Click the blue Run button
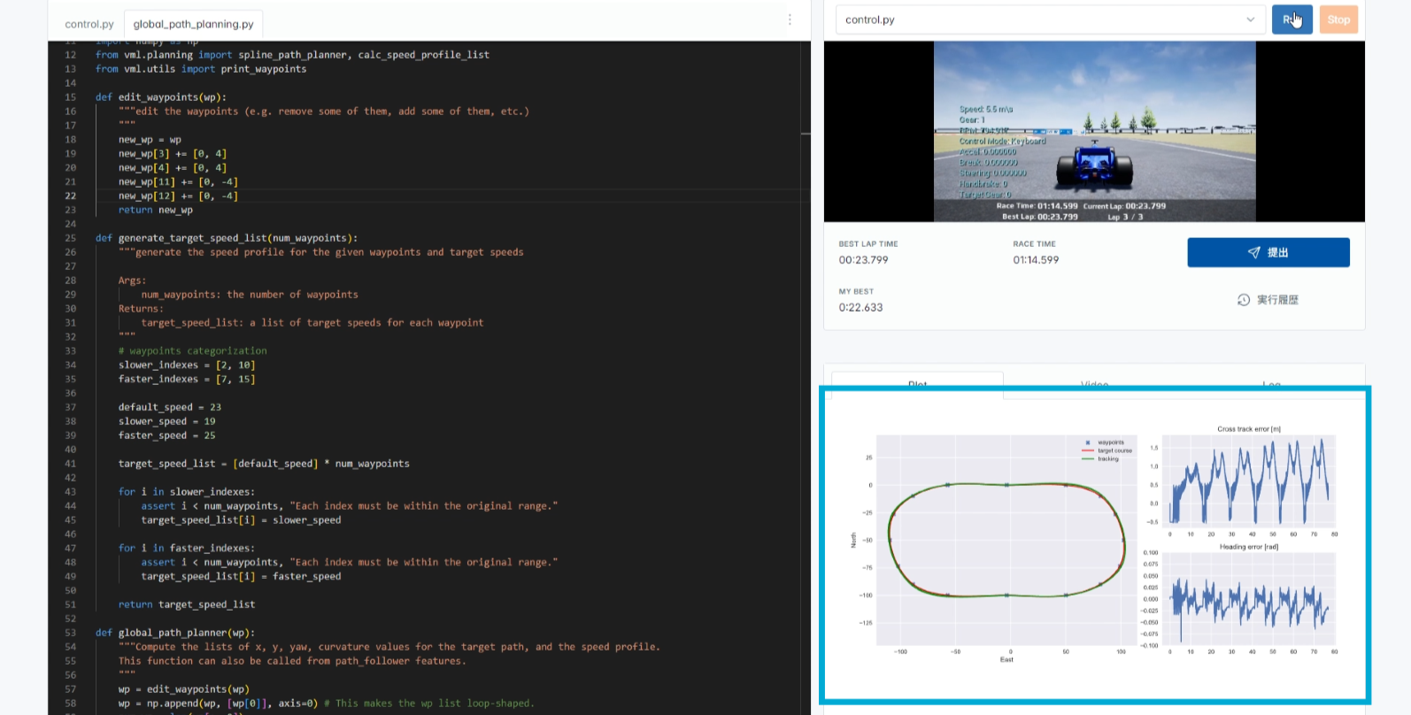The height and width of the screenshot is (715, 1411). pyautogui.click(x=1291, y=19)
